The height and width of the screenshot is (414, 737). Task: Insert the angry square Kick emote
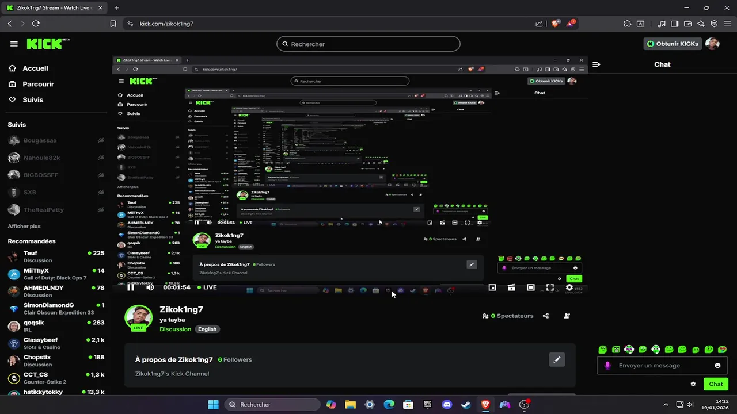(616, 349)
